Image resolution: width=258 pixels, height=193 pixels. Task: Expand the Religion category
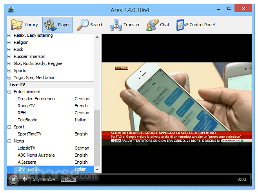tap(9, 42)
